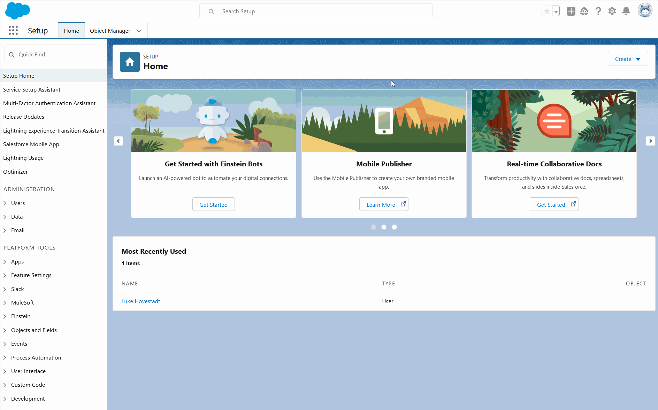The height and width of the screenshot is (410, 658).
Task: Click the Setup gear icon
Action: [612, 11]
